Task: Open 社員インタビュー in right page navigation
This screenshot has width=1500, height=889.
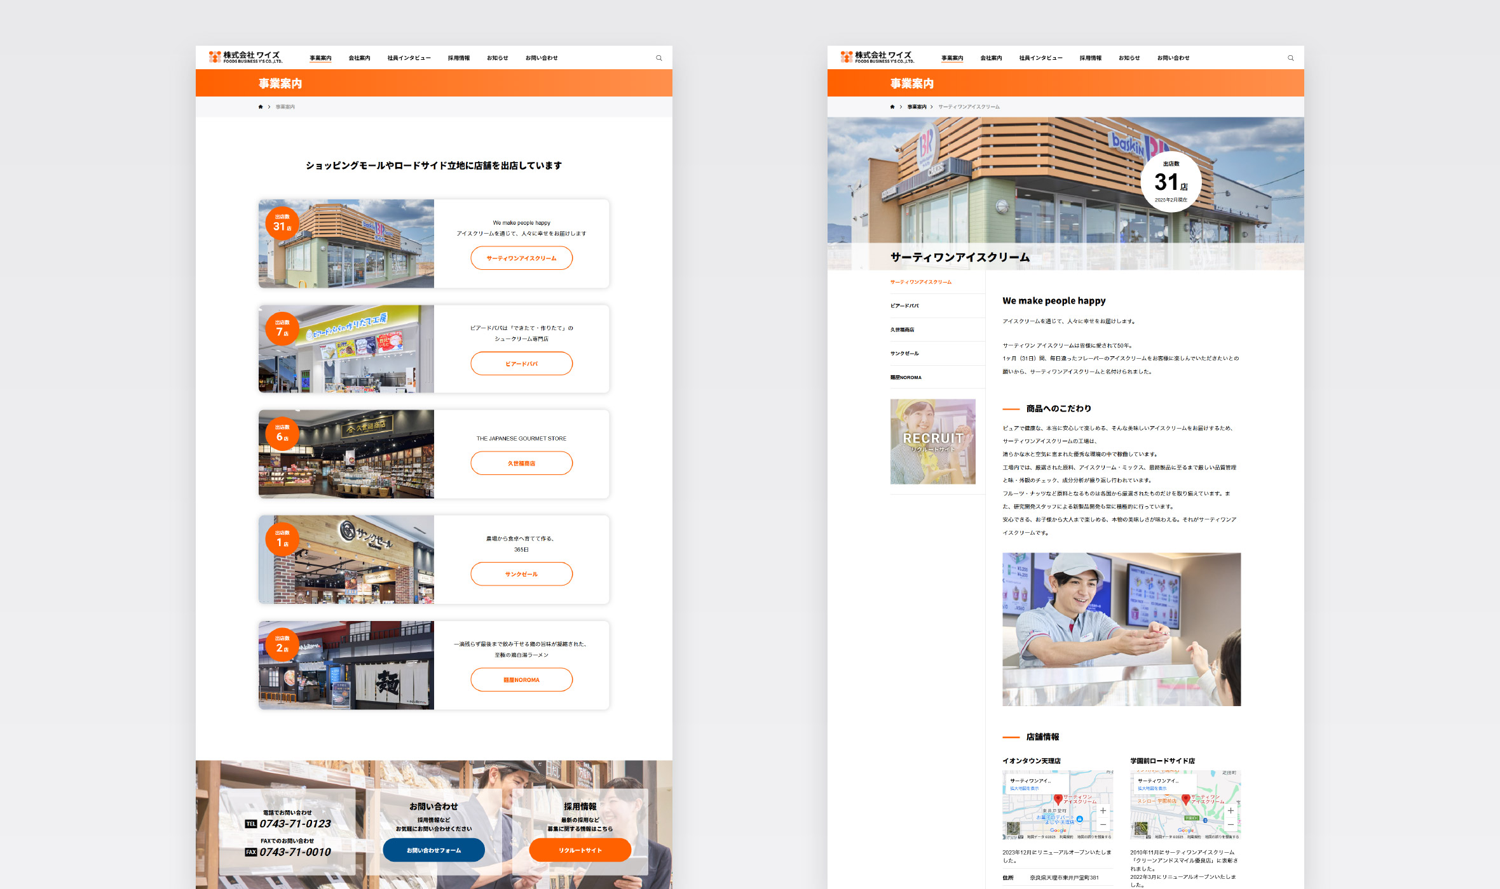Action: [1040, 58]
